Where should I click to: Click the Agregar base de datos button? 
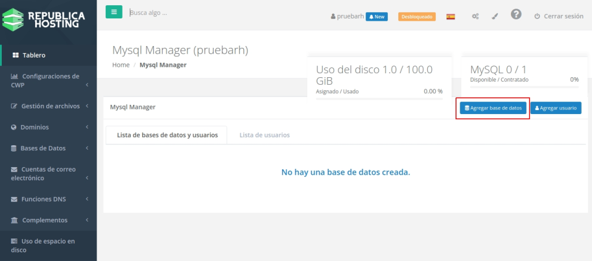tap(493, 108)
